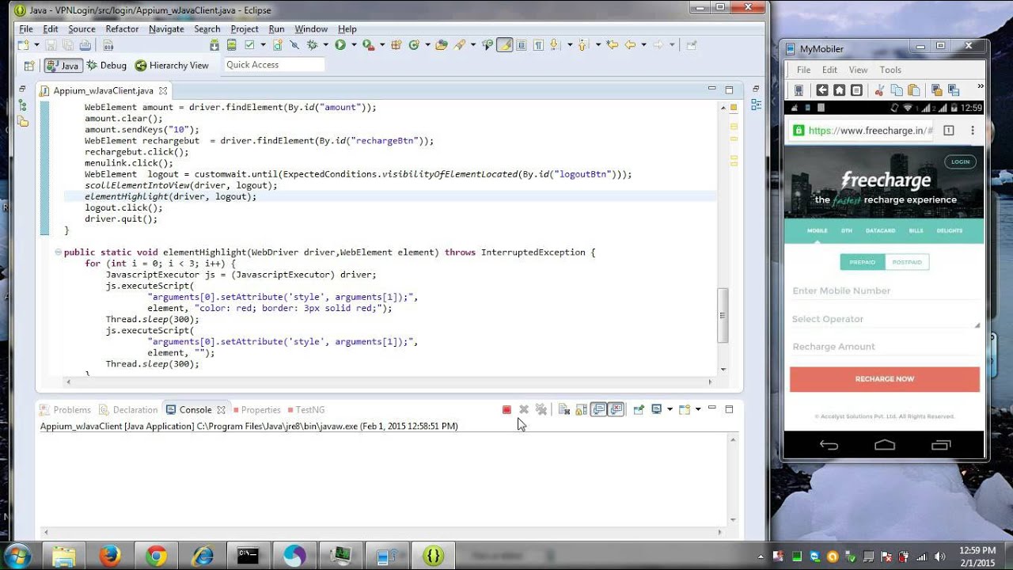Click the MyMobiler Cut scissors icon
This screenshot has width=1013, height=570.
point(879,90)
